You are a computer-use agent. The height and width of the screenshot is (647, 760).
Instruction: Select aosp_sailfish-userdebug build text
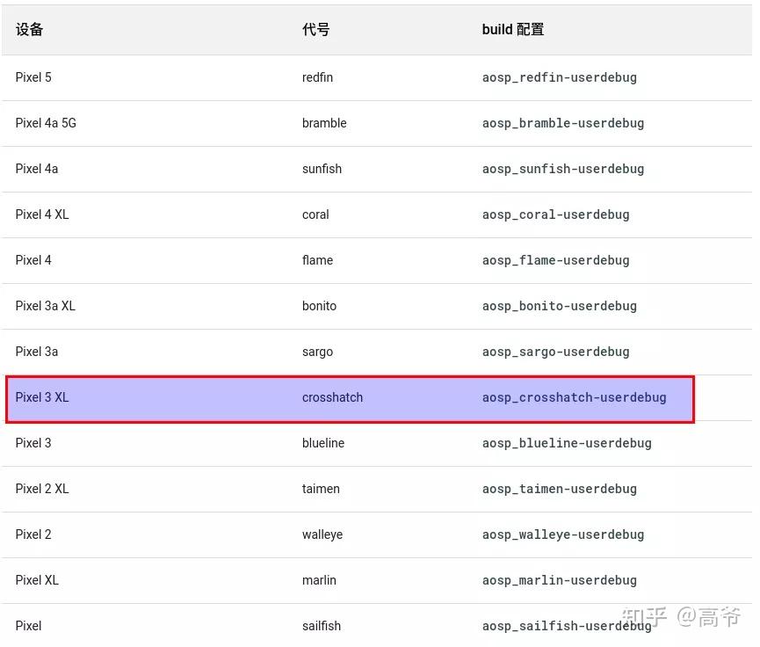coord(567,626)
